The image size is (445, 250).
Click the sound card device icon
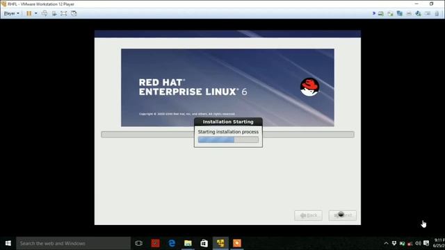click(x=419, y=13)
